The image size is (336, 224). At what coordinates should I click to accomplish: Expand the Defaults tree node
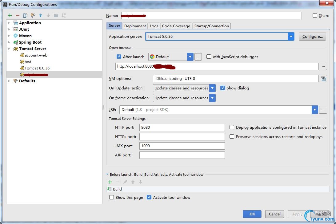[x=9, y=81]
